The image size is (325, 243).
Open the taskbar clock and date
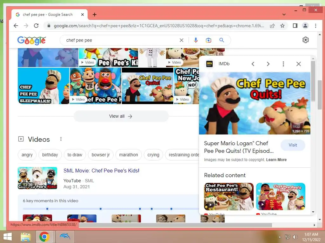(x=311, y=237)
